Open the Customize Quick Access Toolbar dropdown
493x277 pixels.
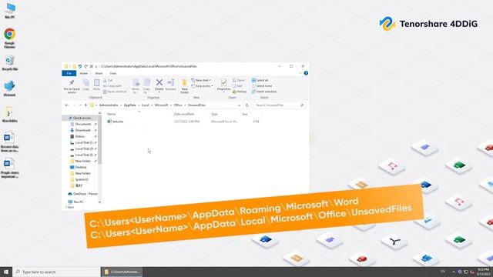pyautogui.click(x=96, y=66)
